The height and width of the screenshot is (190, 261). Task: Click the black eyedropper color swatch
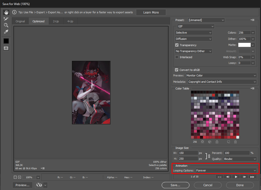pos(6,41)
